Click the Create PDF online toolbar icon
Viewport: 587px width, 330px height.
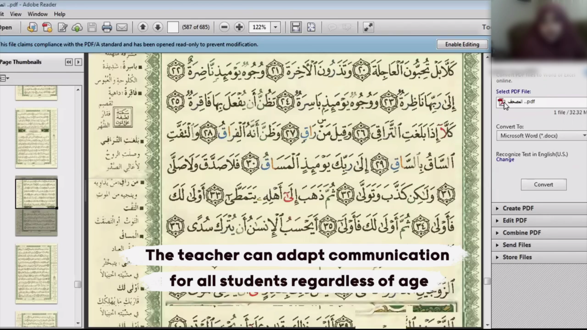click(x=32, y=28)
